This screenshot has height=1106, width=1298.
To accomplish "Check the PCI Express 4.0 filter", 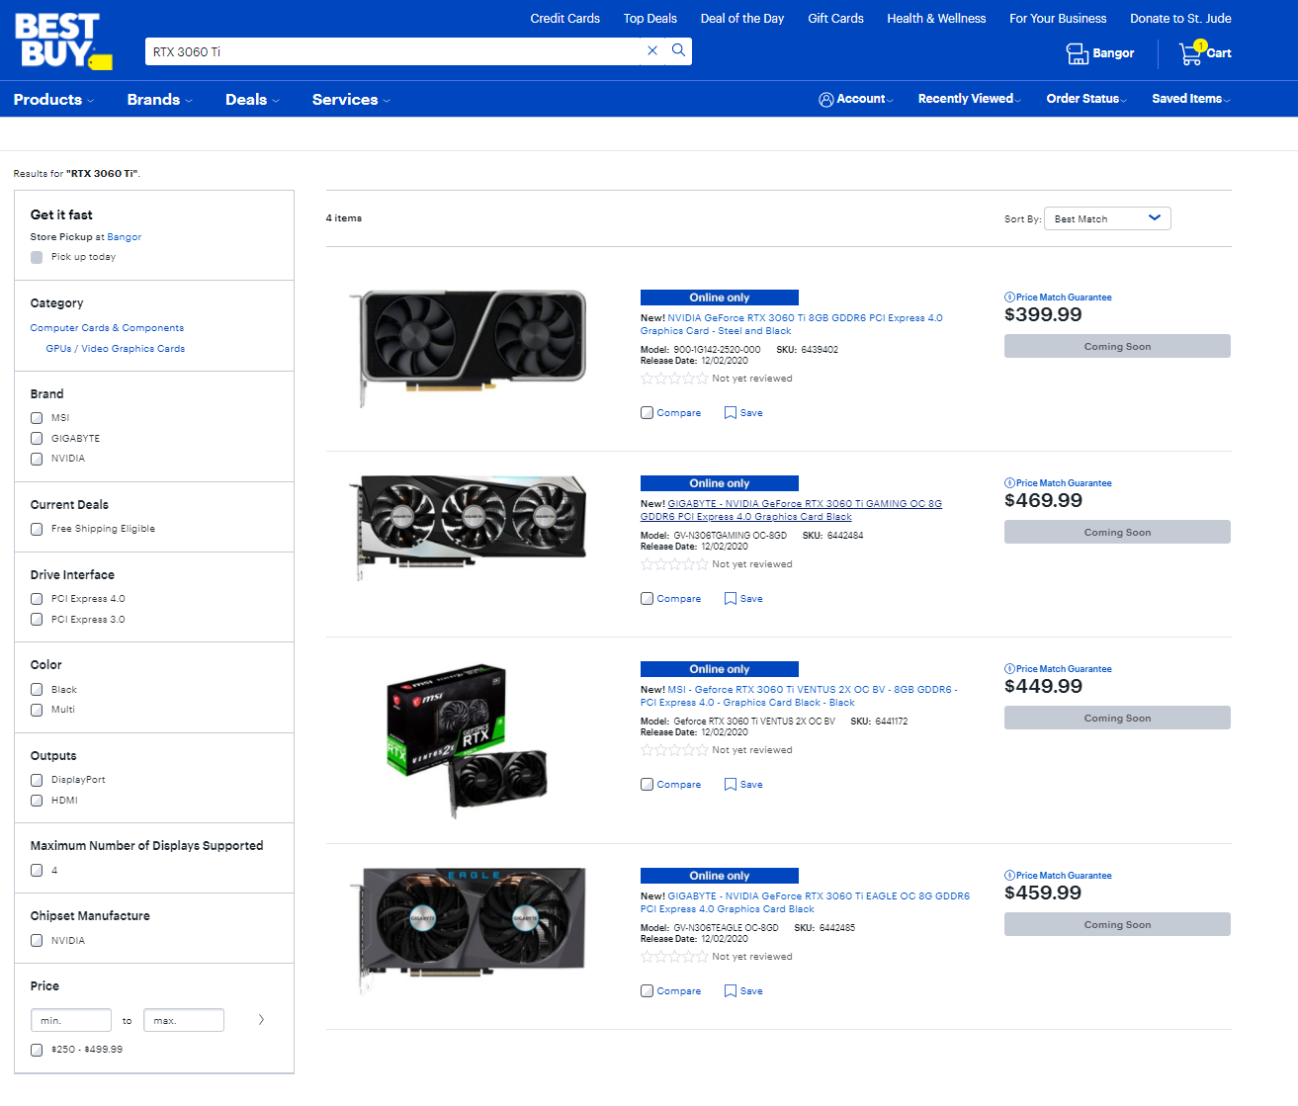I will 37,599.
